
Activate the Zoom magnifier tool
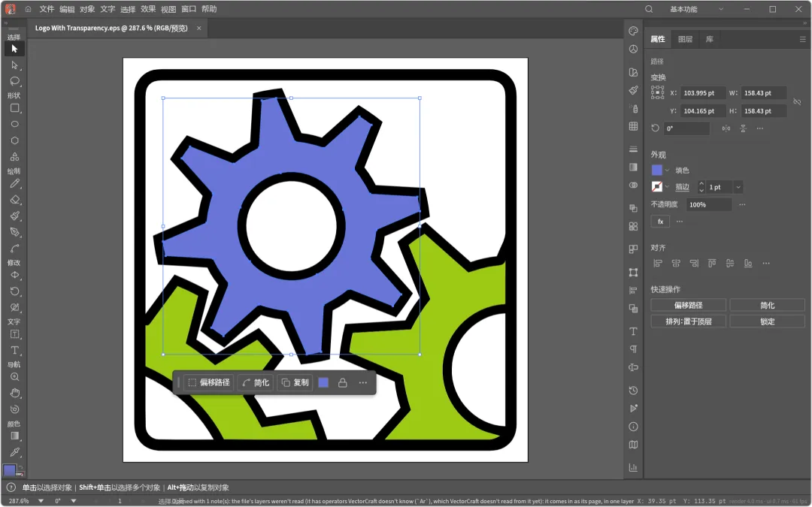[14, 377]
